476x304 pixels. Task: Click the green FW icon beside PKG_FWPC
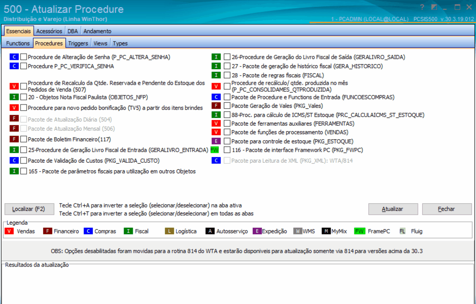pos(214,150)
